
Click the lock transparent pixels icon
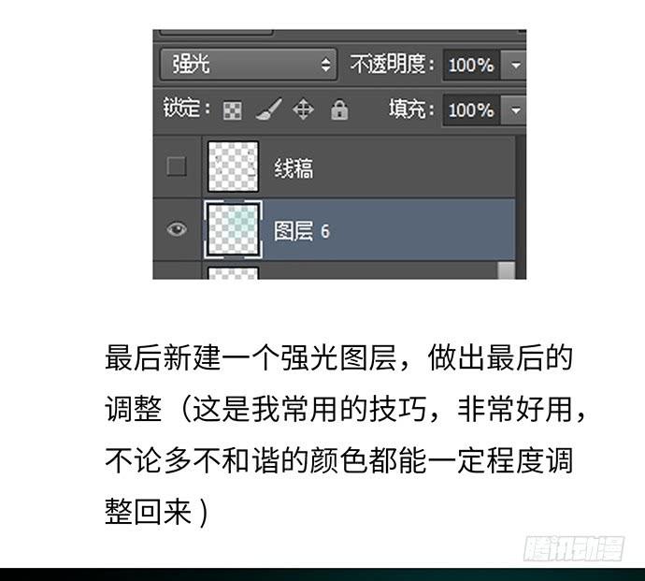(233, 110)
